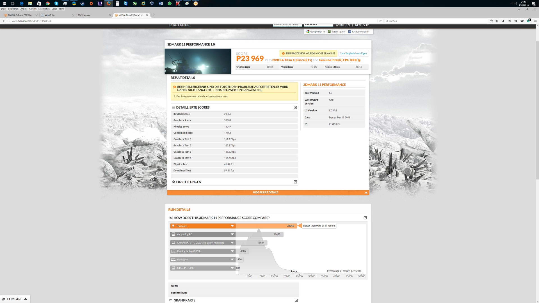Open the Gaming laptop (2013) dropdown
539x303 pixels.
coord(232,251)
